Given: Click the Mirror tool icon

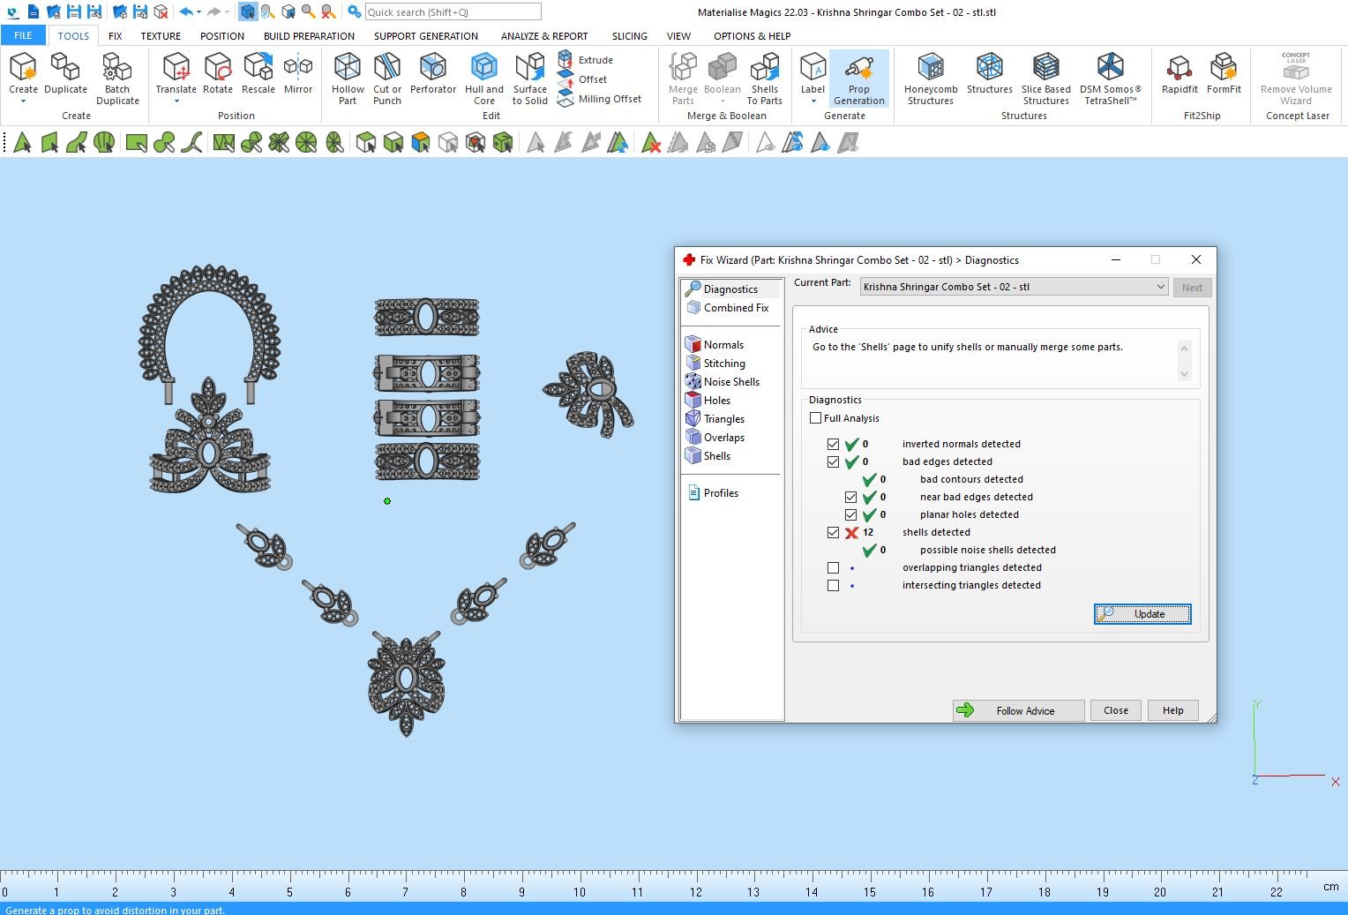Looking at the screenshot, I should click(298, 68).
